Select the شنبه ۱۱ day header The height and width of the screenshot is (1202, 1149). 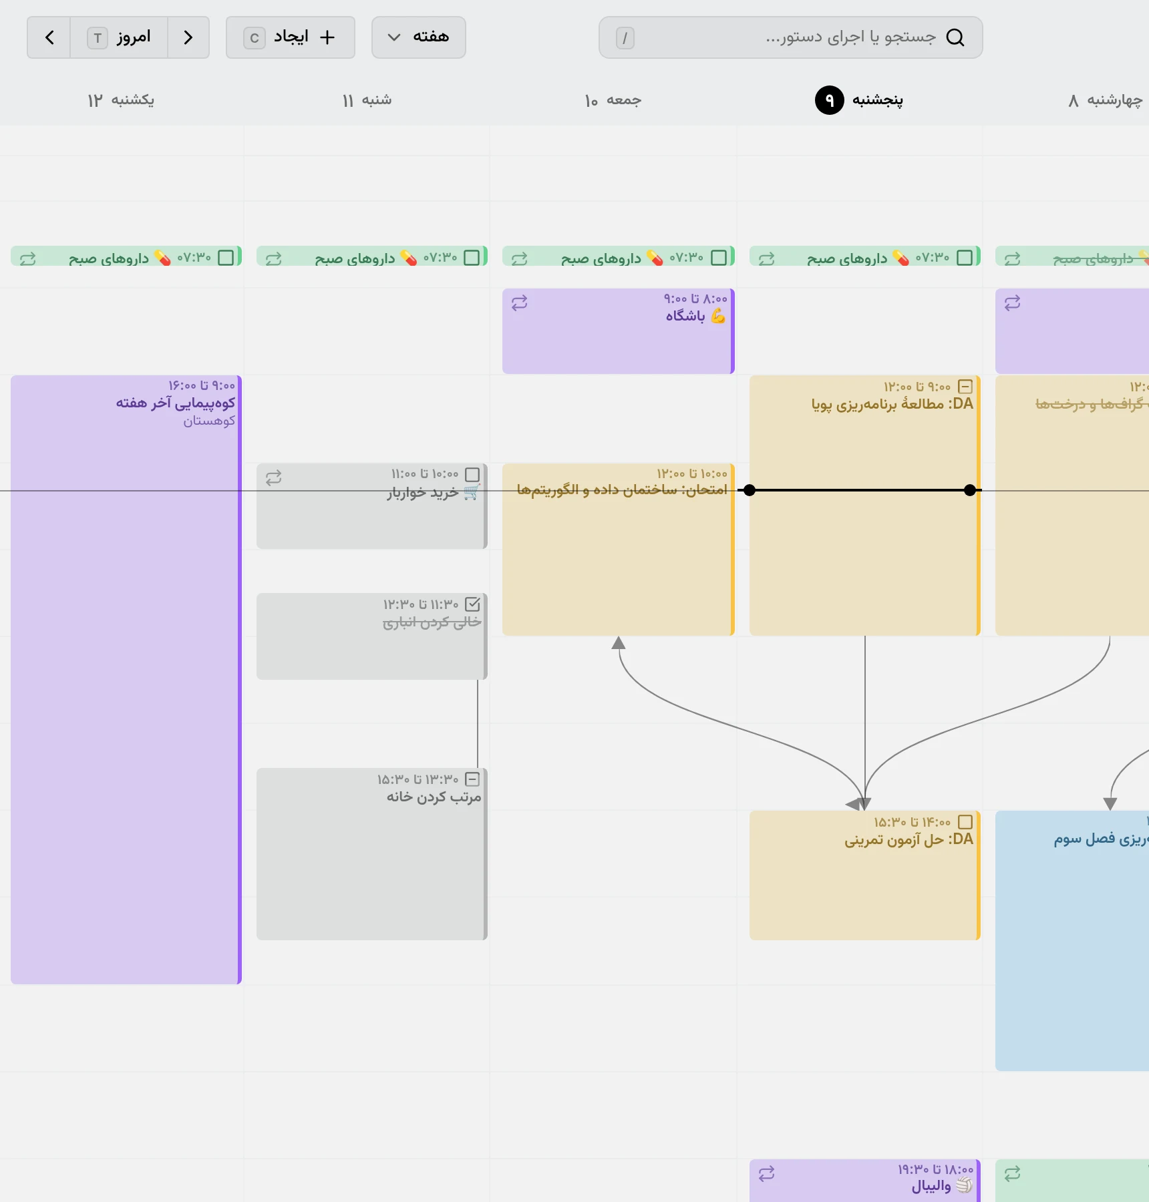[x=367, y=100]
